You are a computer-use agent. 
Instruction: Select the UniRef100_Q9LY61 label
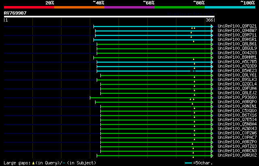[x=237, y=75]
